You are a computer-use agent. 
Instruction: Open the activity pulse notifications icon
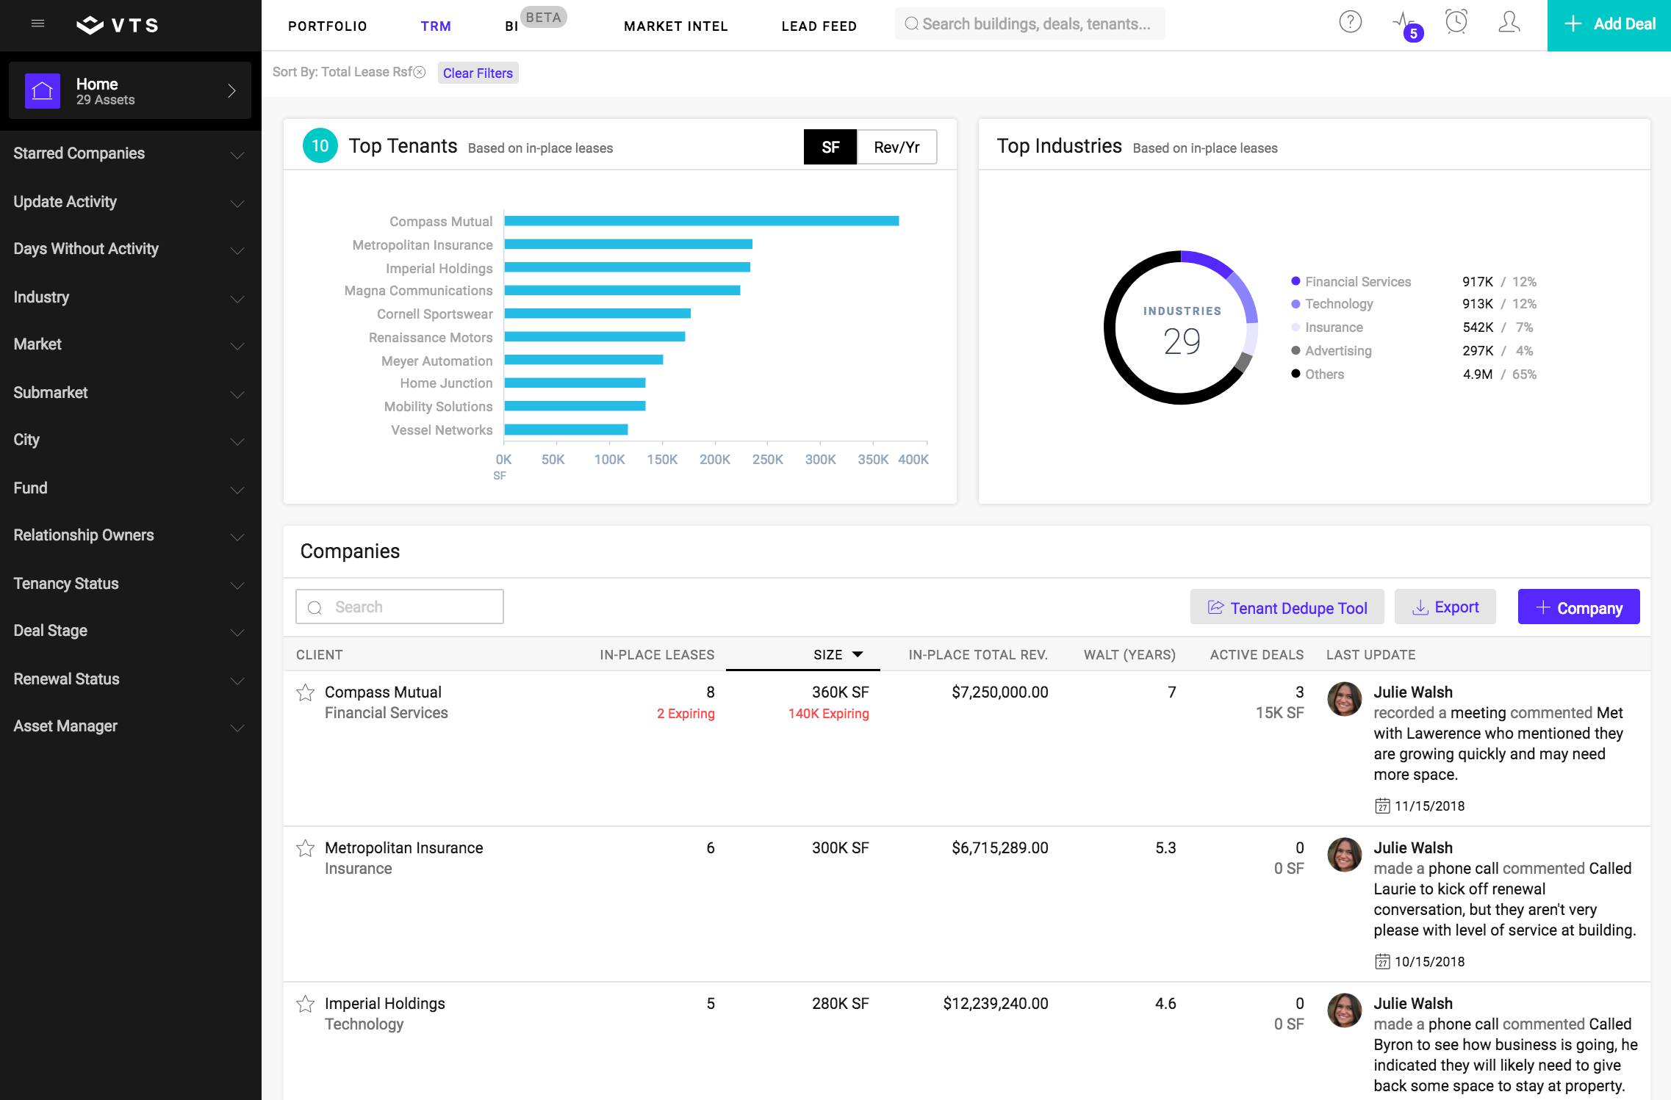[x=1404, y=22]
